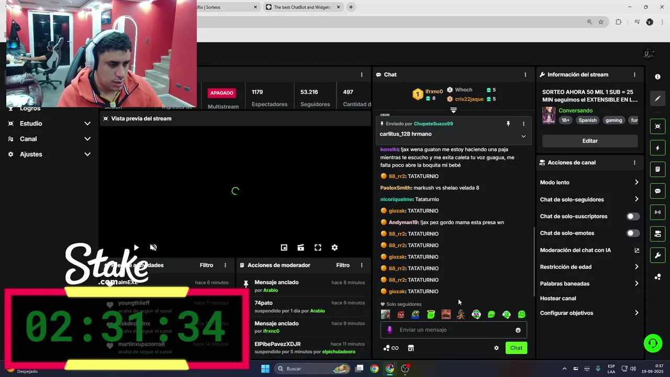
Task: Expand the pinned message chevron
Action: pyautogui.click(x=523, y=136)
